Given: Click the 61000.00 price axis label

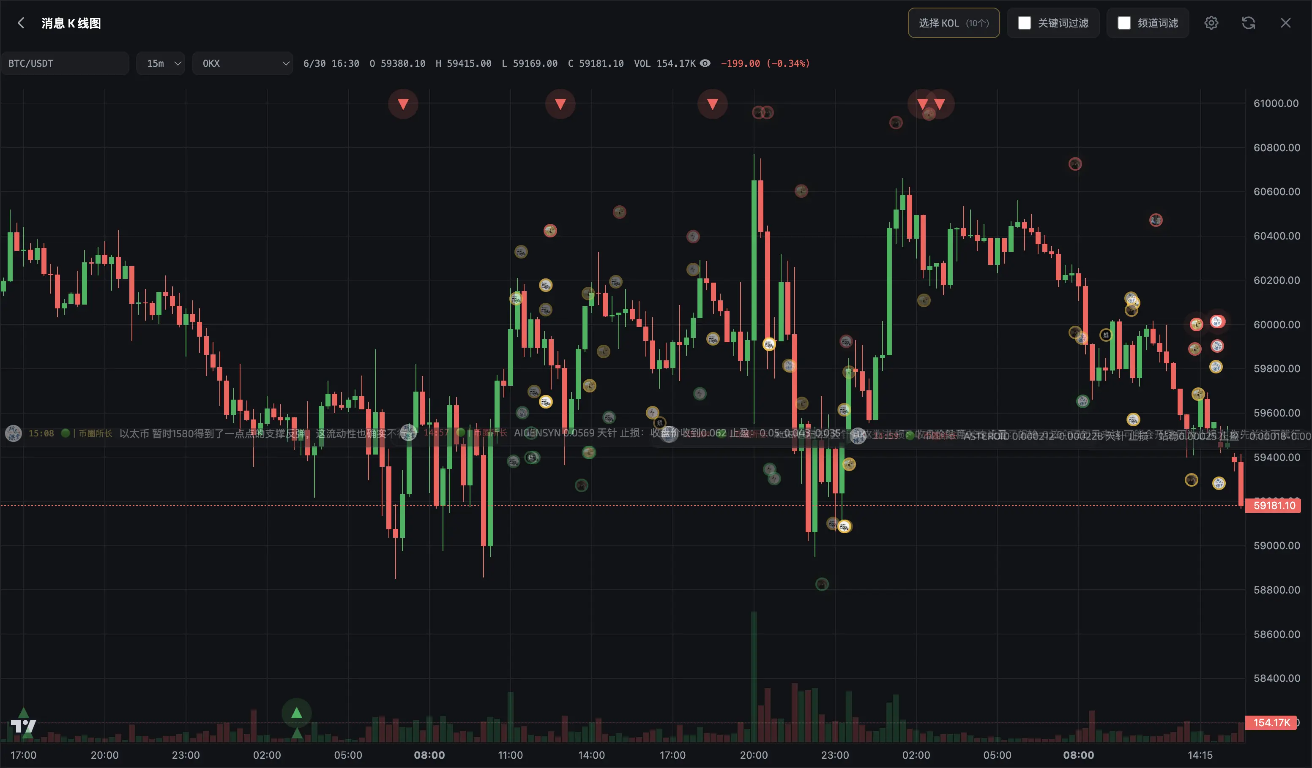Looking at the screenshot, I should tap(1276, 103).
